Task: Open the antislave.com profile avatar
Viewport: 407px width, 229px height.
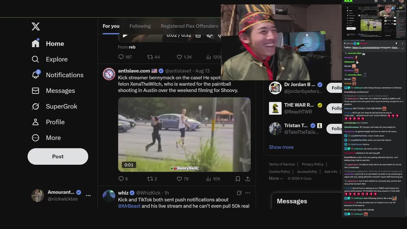Action: [x=109, y=74]
